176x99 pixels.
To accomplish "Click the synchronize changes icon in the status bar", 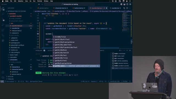I will [x=16, y=81].
